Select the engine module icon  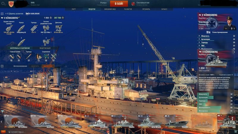[58, 28]
